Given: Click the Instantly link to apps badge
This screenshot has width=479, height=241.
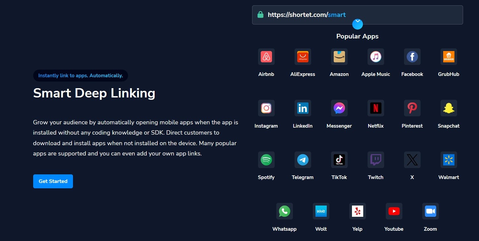Looking at the screenshot, I should click(x=80, y=75).
